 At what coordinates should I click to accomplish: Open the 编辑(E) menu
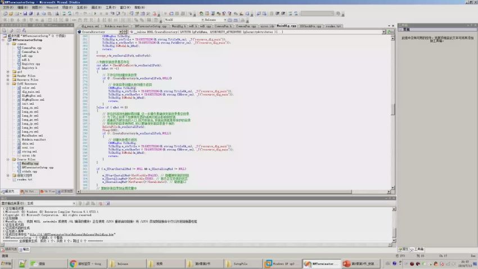coord(22,7)
